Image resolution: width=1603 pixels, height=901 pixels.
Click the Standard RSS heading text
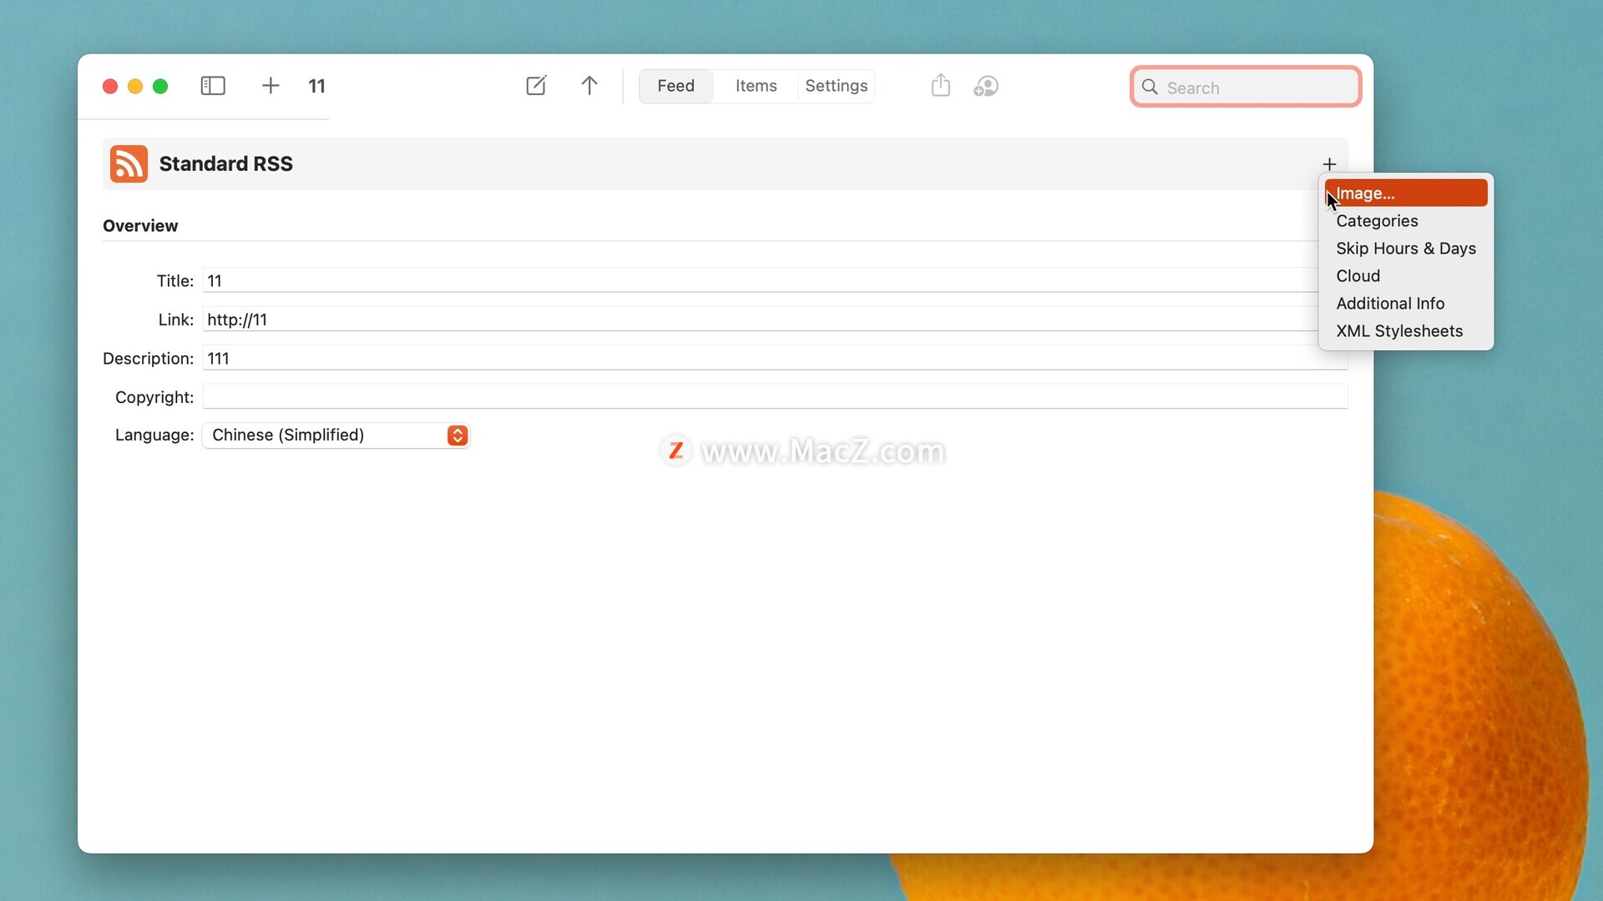pos(226,164)
